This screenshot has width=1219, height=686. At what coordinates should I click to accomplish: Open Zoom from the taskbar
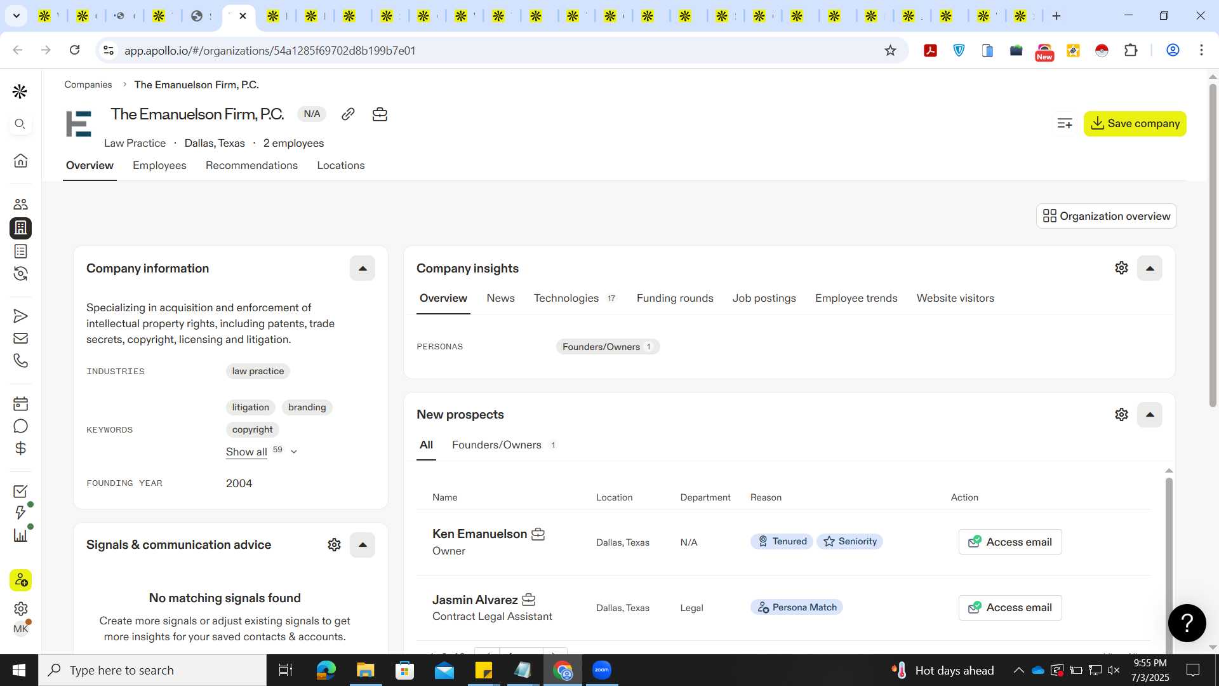[x=601, y=670]
